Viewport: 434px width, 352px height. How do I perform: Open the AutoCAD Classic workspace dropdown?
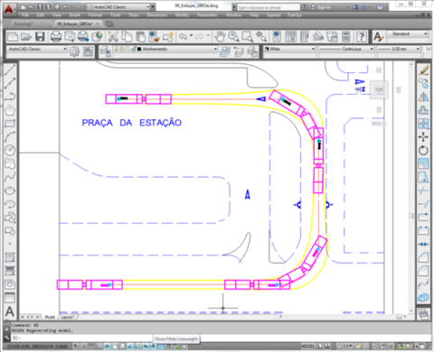click(x=37, y=49)
